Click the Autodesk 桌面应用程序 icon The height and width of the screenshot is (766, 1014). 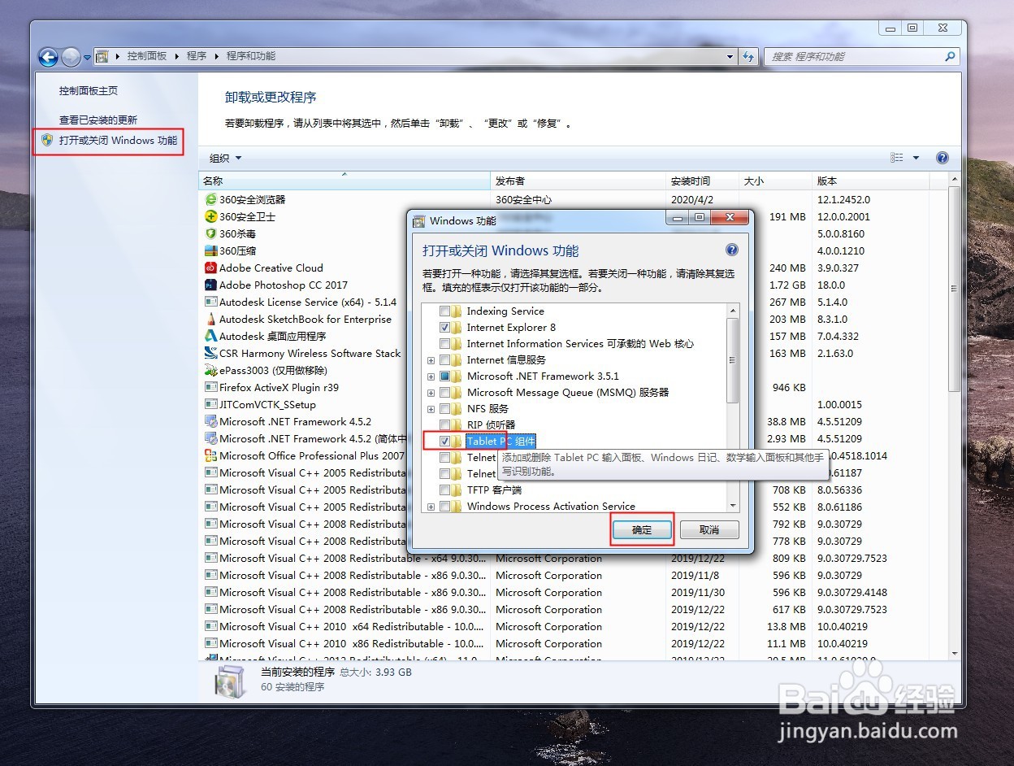211,336
